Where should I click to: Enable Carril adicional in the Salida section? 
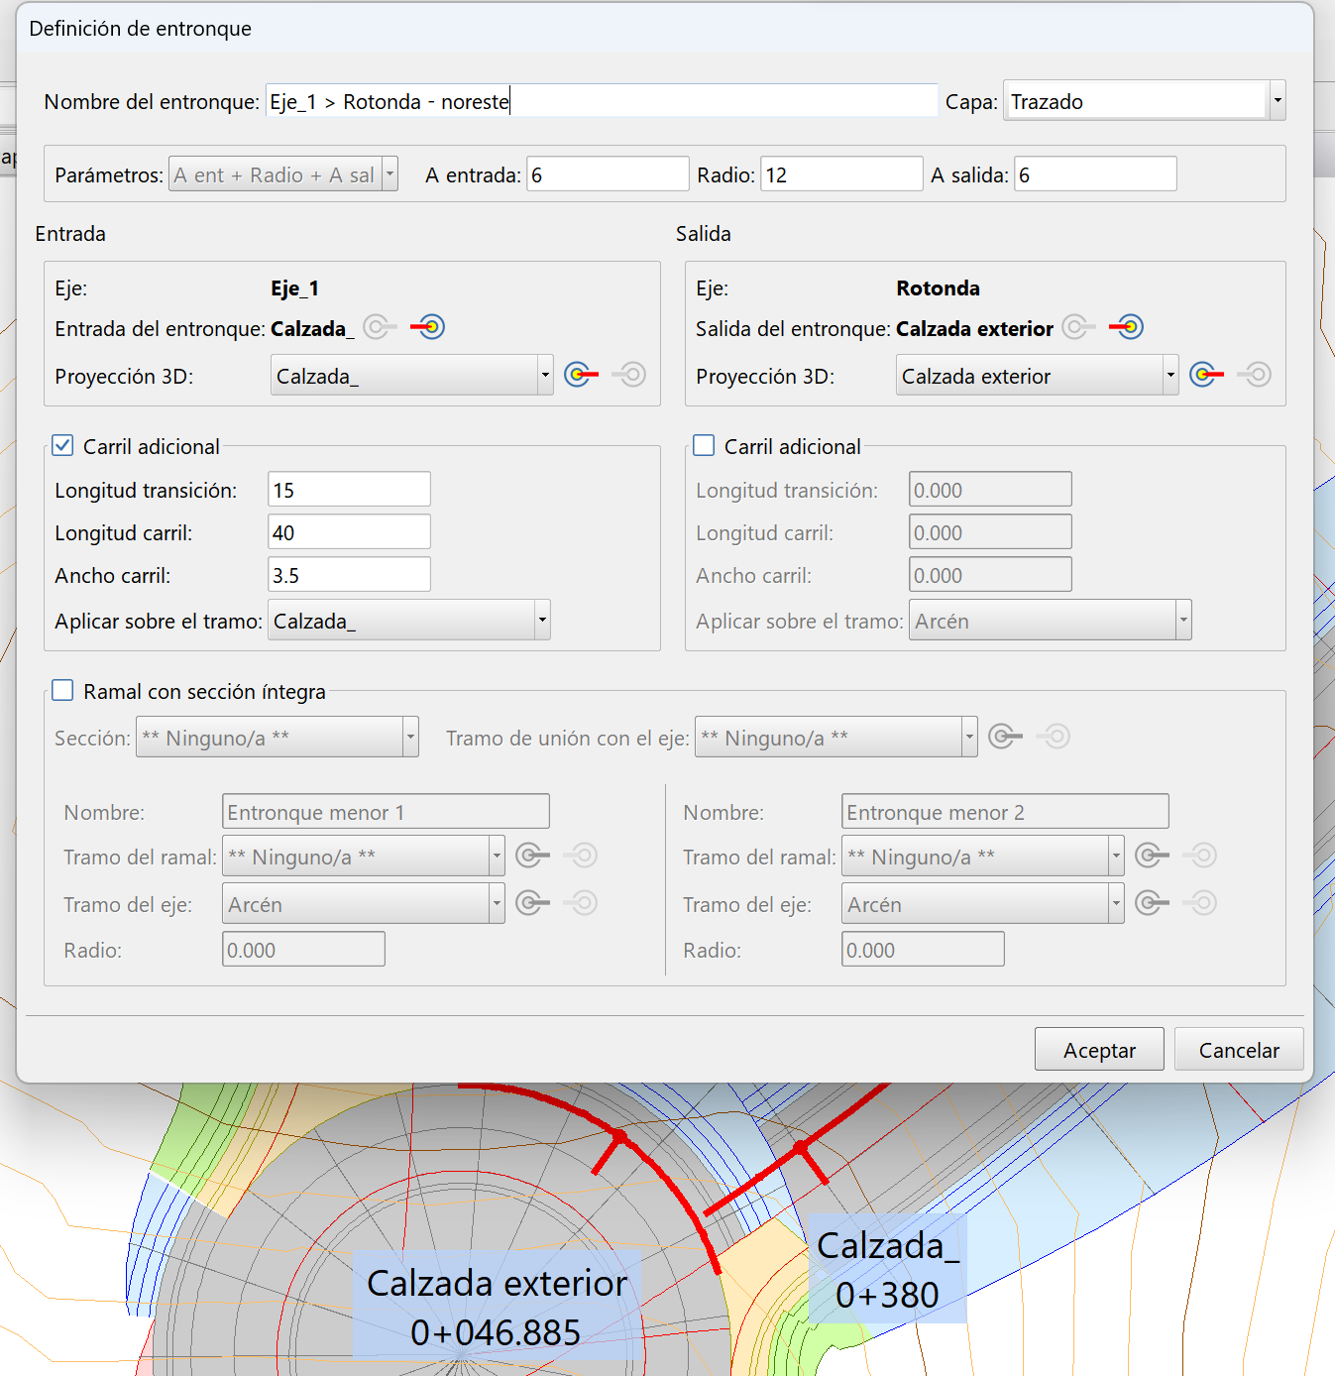tap(705, 446)
